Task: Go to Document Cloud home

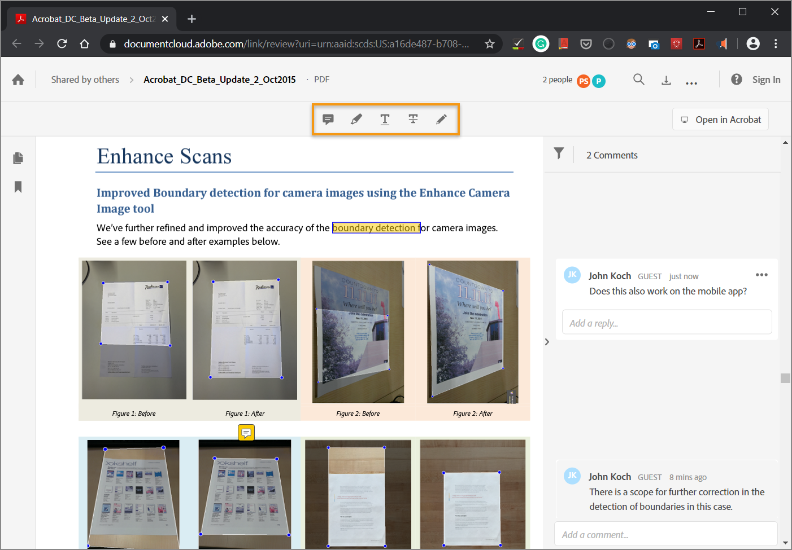Action: pos(18,80)
